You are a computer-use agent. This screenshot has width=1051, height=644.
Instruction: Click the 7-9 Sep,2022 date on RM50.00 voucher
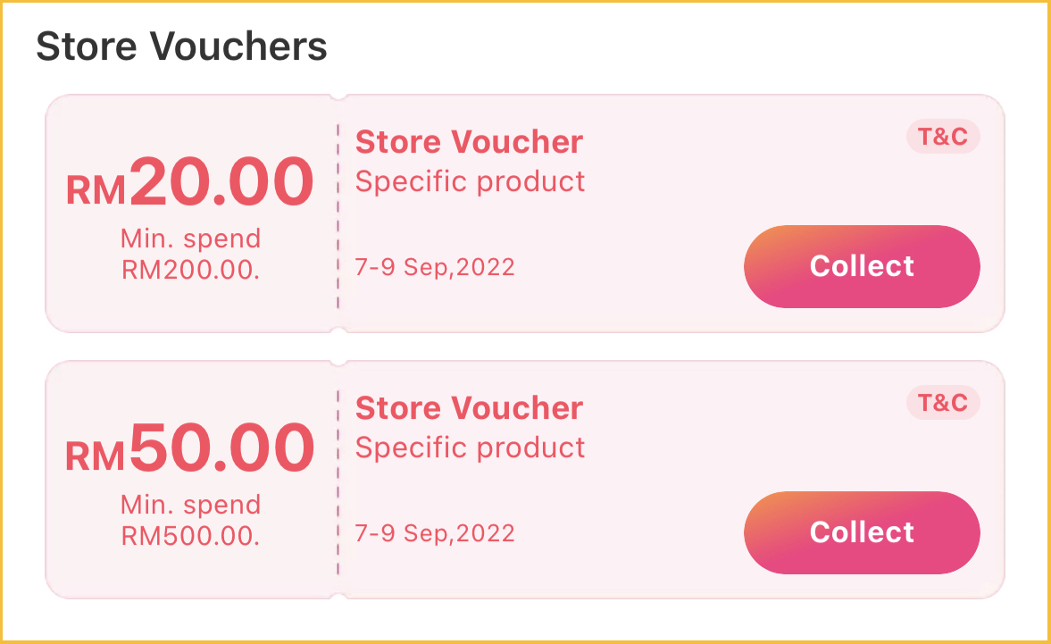pos(435,533)
